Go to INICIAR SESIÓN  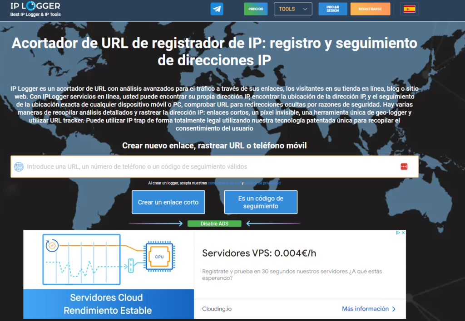(x=333, y=9)
